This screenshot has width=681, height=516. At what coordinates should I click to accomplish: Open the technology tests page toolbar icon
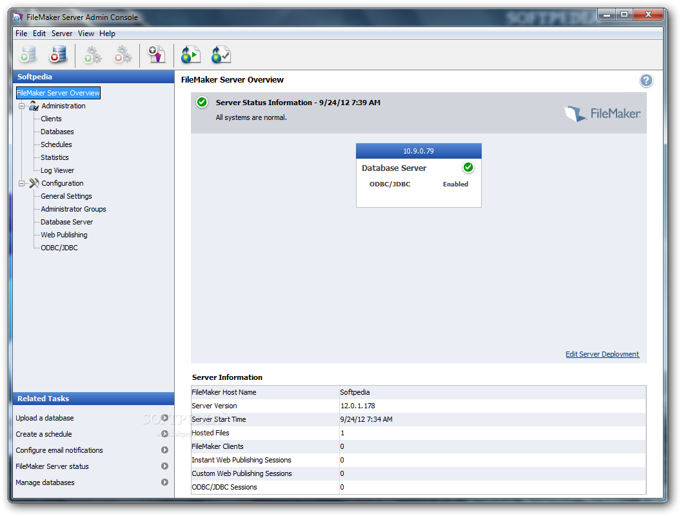click(221, 55)
